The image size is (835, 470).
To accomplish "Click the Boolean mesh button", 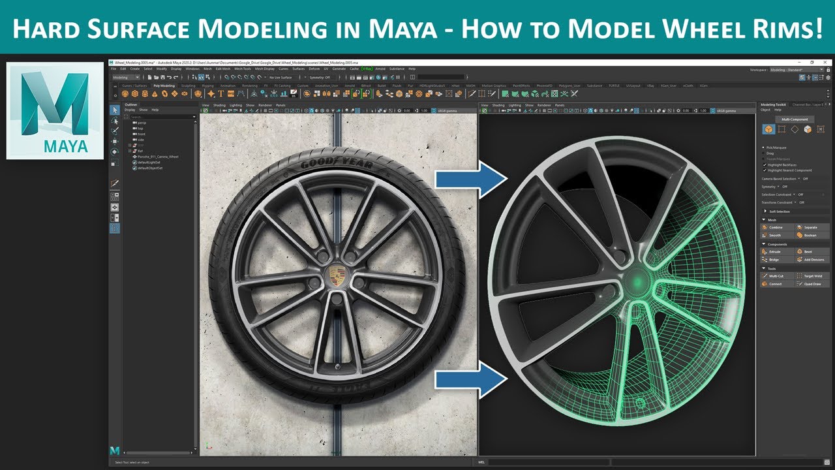I will 813,235.
